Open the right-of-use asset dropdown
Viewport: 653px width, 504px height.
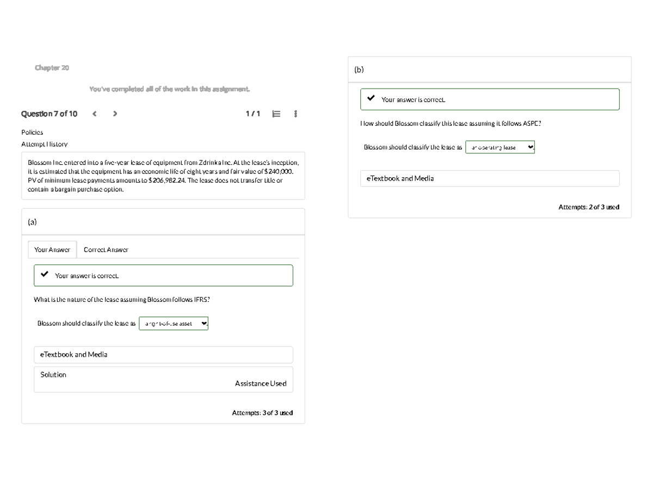(x=174, y=323)
